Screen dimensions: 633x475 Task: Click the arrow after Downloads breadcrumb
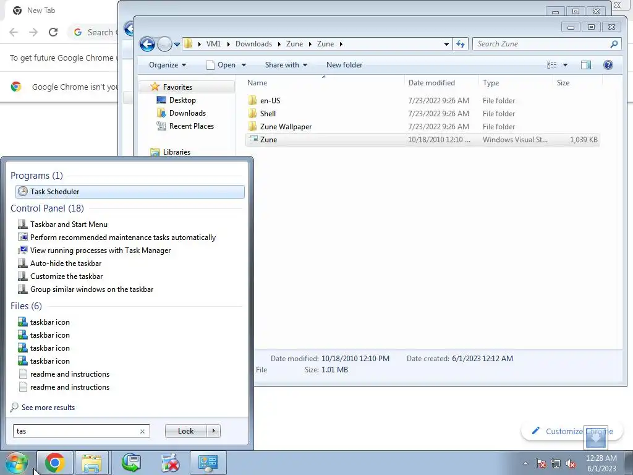click(x=279, y=44)
